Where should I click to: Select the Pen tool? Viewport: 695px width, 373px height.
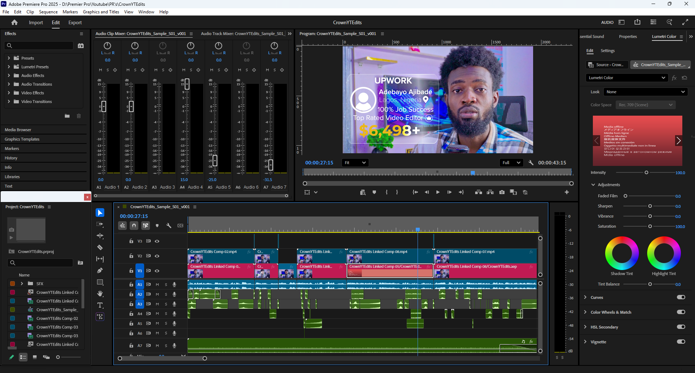(100, 270)
